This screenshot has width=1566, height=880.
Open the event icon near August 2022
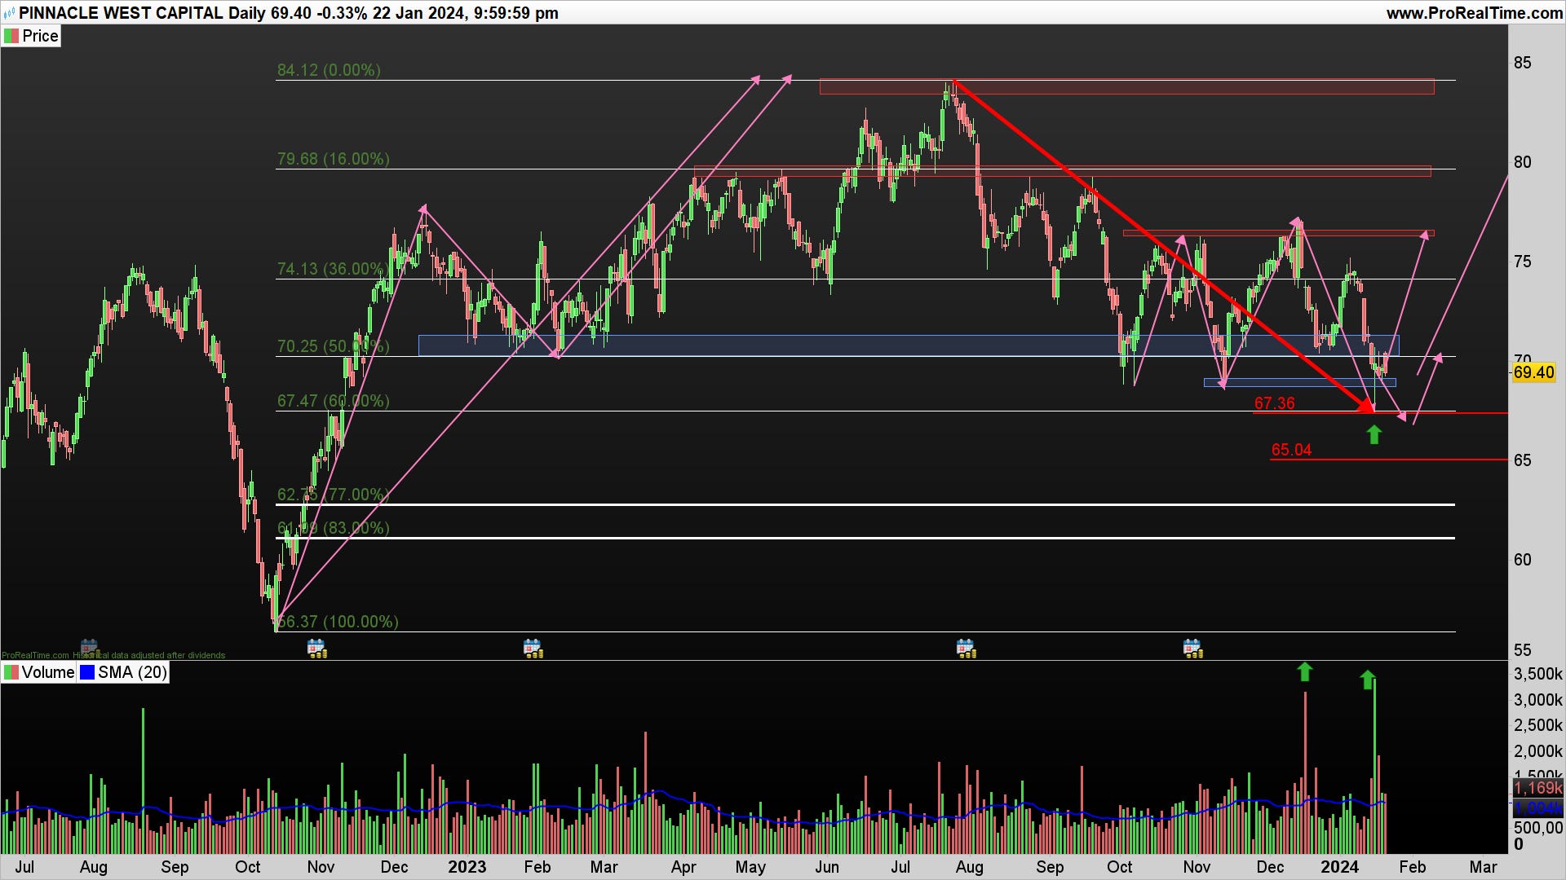pos(89,649)
